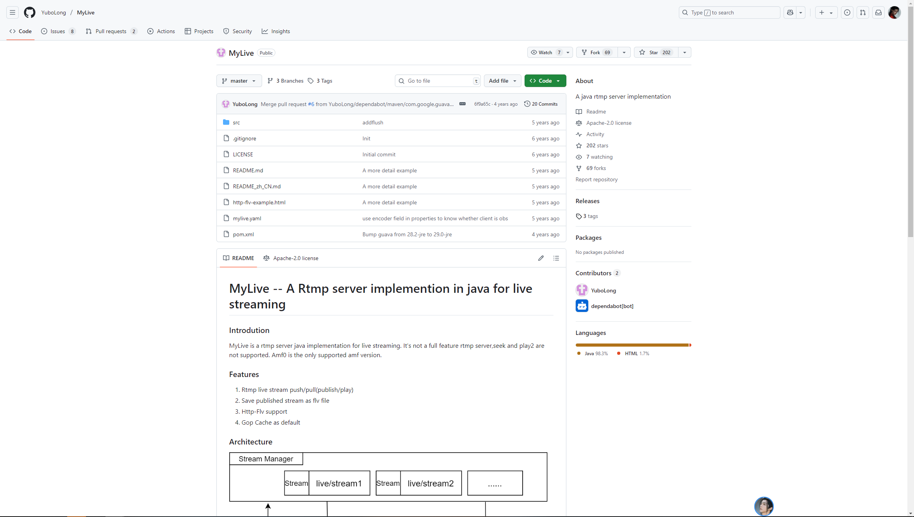Image resolution: width=914 pixels, height=517 pixels.
Task: Open the 'addflush' commit message
Action: click(x=373, y=122)
